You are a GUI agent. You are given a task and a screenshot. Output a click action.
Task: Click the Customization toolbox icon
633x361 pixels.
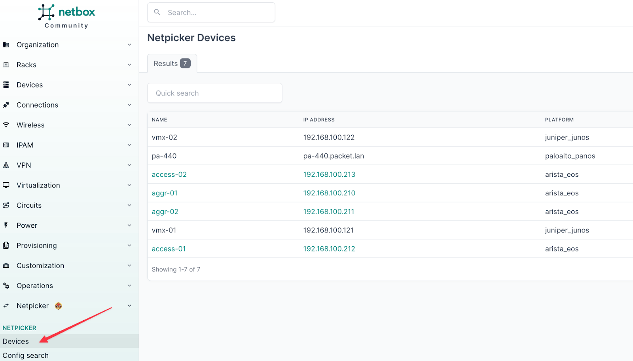(6, 266)
